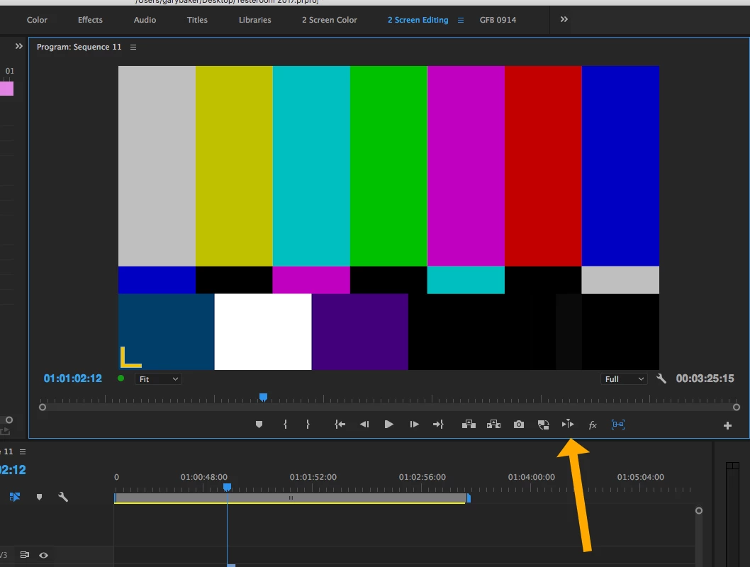Viewport: 750px width, 567px height.
Task: Click timeline vertical scroll handle circle
Action: pyautogui.click(x=699, y=510)
